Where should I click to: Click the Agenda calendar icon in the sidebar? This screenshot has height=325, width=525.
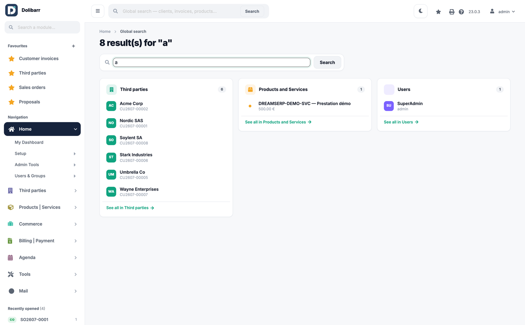pos(11,257)
